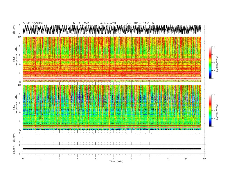Click the empty ch.3 voltage plot panel
Image resolution: width=230 pixels, height=178 pixels.
114,138
